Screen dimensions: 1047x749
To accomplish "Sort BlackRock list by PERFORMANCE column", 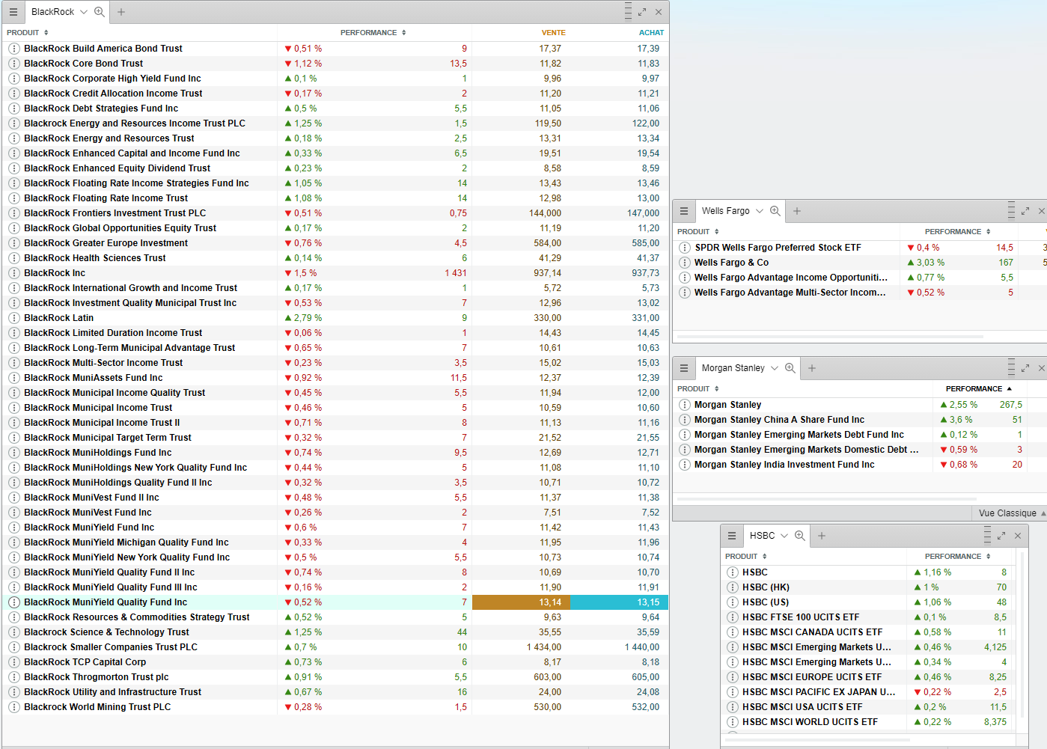I will 373,33.
